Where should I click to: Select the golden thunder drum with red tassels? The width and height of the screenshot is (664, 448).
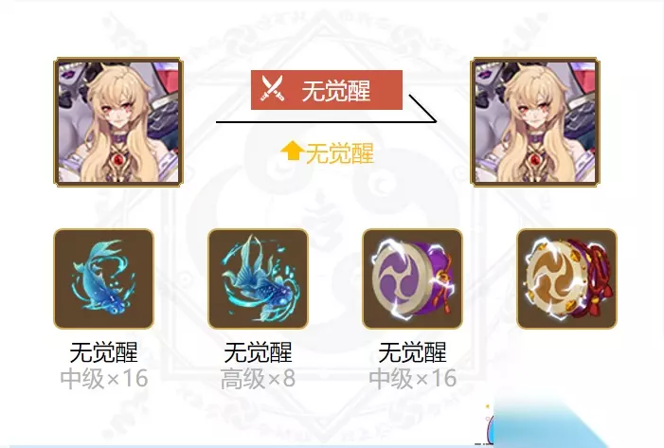point(567,278)
